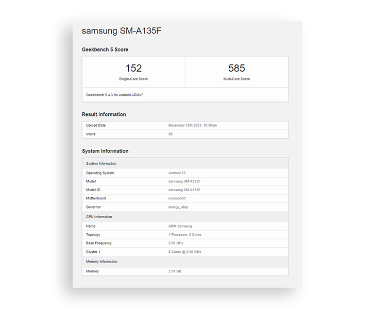Click the Model row label
375x309 pixels.
[91, 181]
